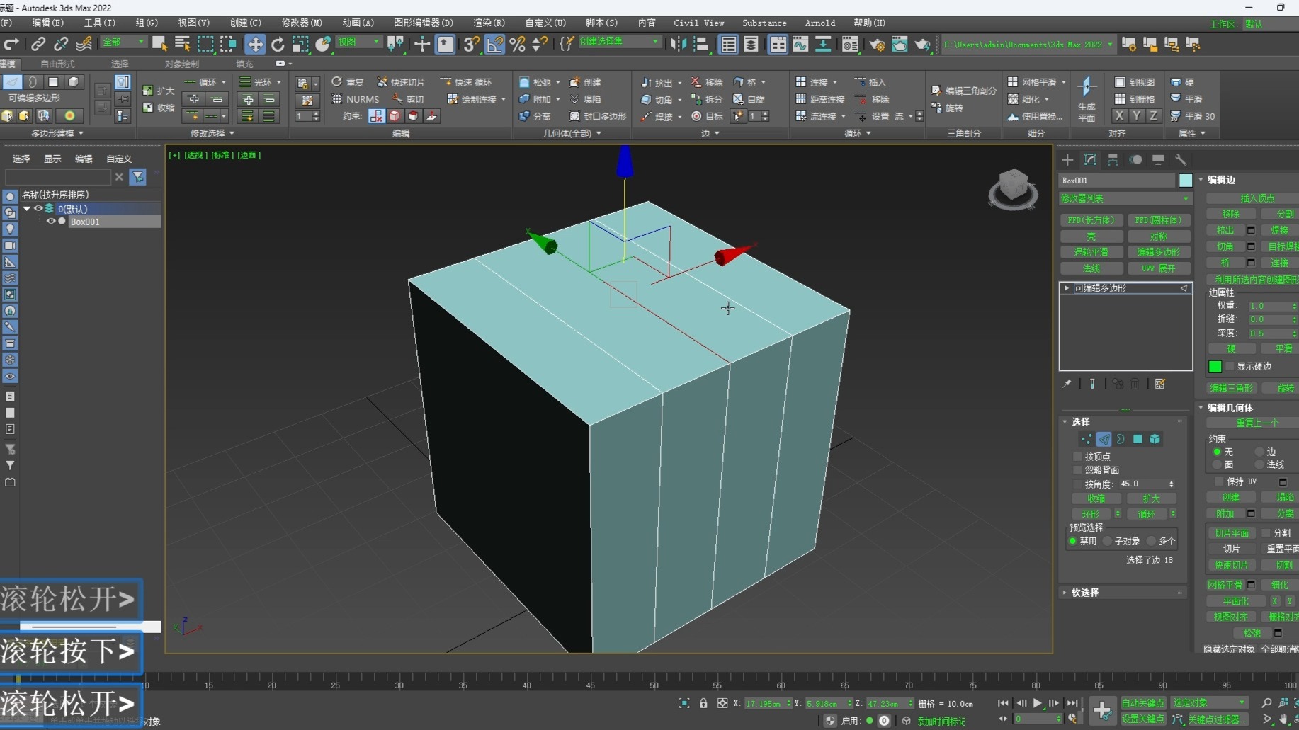The height and width of the screenshot is (730, 1299).
Task: Open the Motion command panel tab
Action: point(1135,159)
